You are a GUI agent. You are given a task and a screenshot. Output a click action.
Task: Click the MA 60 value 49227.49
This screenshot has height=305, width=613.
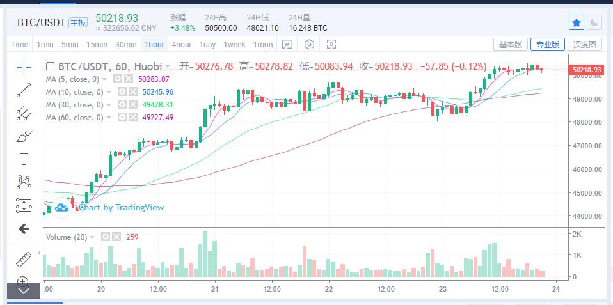(158, 118)
